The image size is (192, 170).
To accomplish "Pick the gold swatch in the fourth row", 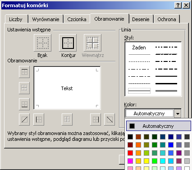I will click(138, 161).
